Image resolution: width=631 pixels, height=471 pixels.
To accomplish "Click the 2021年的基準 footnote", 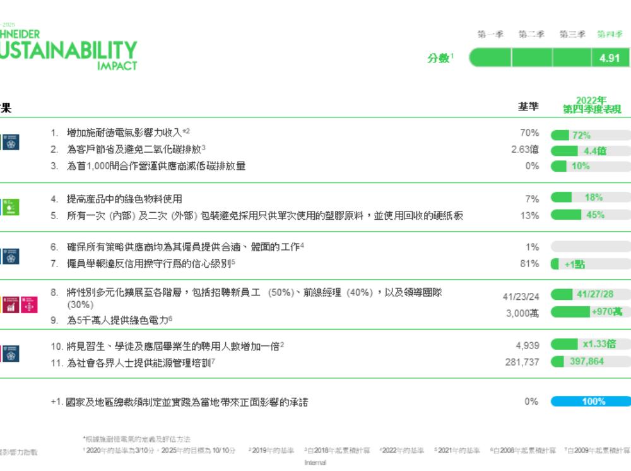I will point(457,450).
